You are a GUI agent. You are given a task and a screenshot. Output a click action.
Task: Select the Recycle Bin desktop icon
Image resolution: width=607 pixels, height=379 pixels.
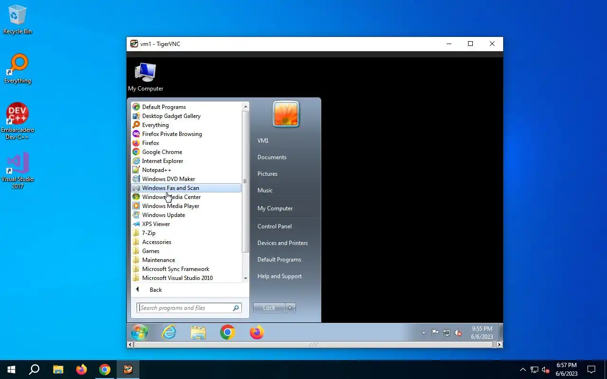coord(18,19)
